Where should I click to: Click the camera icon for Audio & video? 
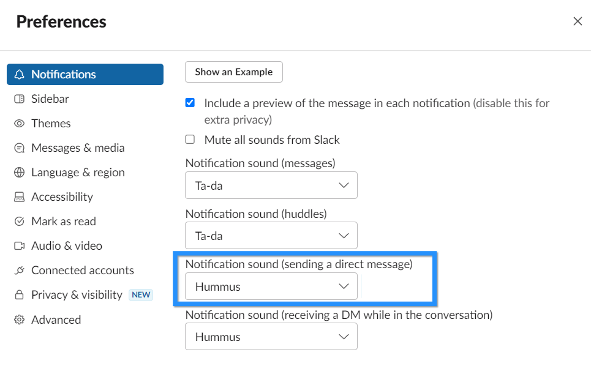click(x=20, y=246)
